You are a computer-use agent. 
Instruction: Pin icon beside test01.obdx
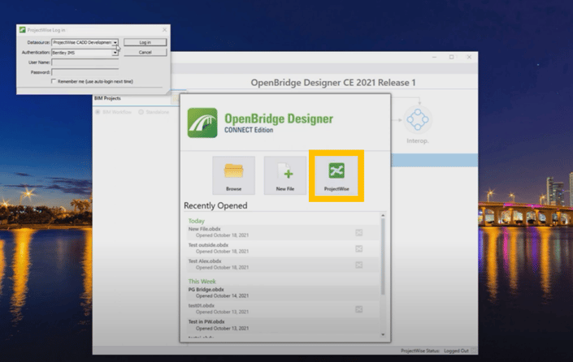coord(359,309)
